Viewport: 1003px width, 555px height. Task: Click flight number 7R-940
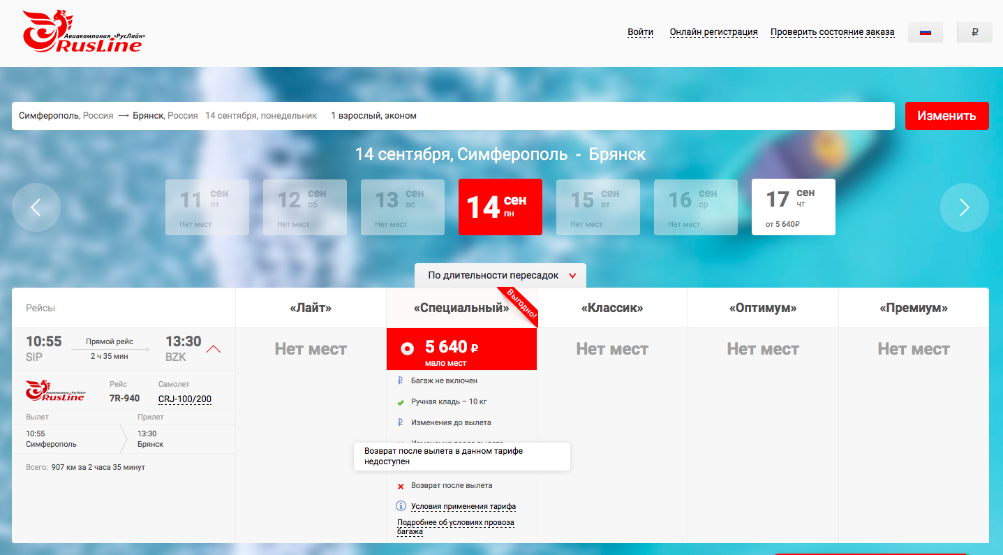(x=124, y=399)
